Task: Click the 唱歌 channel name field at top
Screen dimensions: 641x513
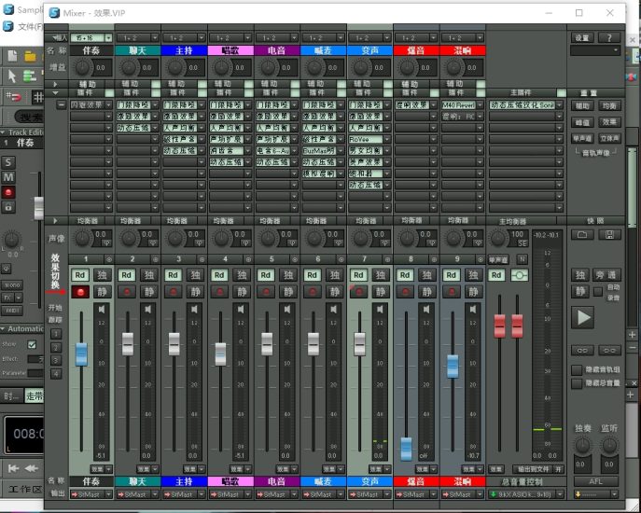Action: 230,50
